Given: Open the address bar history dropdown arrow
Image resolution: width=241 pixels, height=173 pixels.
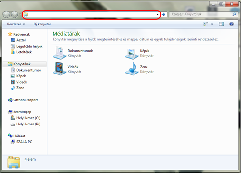Looking at the screenshot, I should tap(157, 15).
